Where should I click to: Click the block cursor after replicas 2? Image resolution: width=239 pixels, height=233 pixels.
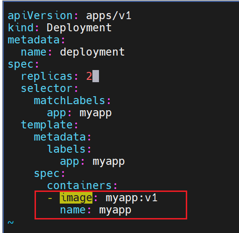point(96,76)
